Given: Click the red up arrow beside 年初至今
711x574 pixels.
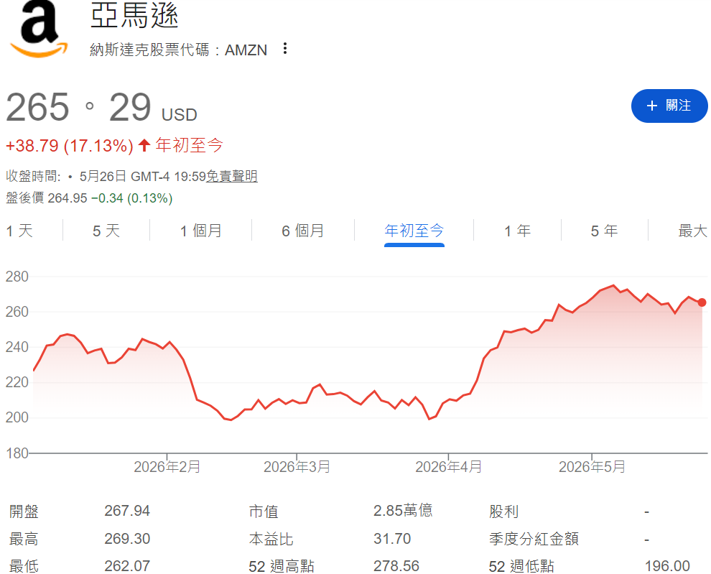Looking at the screenshot, I should [x=144, y=145].
